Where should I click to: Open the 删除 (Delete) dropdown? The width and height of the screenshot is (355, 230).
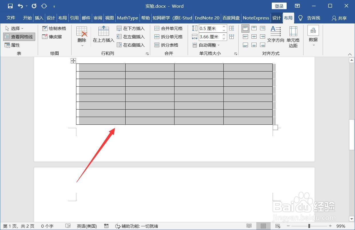click(x=81, y=36)
